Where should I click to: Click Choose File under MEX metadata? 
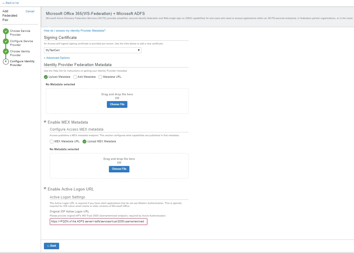(x=119, y=169)
